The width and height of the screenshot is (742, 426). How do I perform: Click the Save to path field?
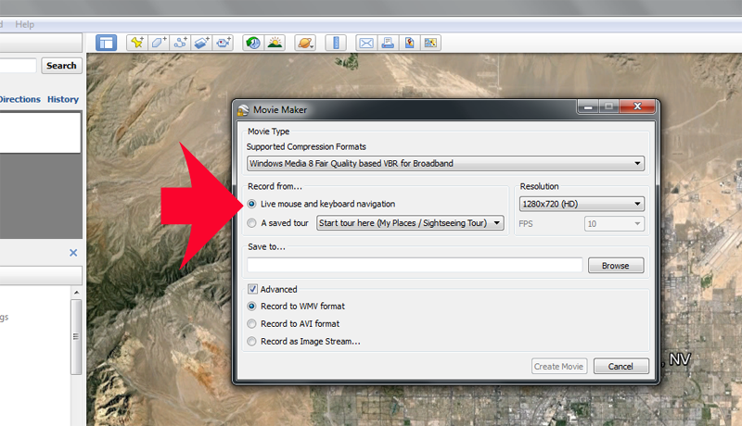[x=415, y=265]
